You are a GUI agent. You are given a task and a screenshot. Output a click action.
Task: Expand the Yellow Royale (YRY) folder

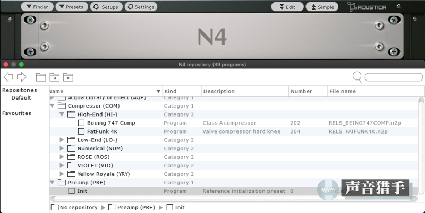62,174
